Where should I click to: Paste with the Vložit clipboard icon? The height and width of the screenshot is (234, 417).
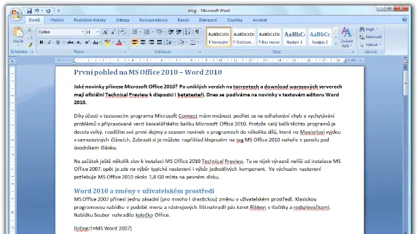[x=18, y=32]
